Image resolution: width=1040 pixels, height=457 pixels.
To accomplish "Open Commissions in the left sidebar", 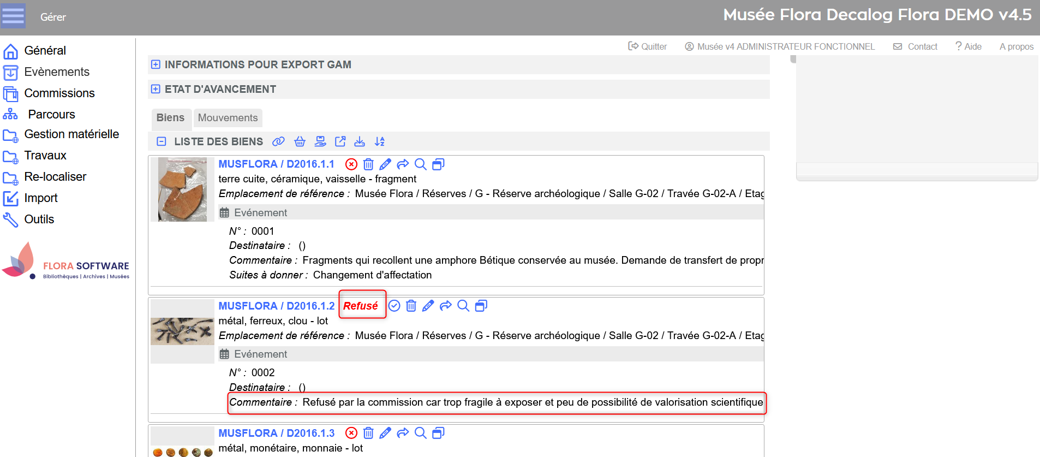I will pyautogui.click(x=59, y=93).
